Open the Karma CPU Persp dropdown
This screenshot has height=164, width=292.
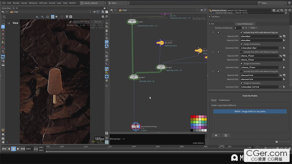82,22
